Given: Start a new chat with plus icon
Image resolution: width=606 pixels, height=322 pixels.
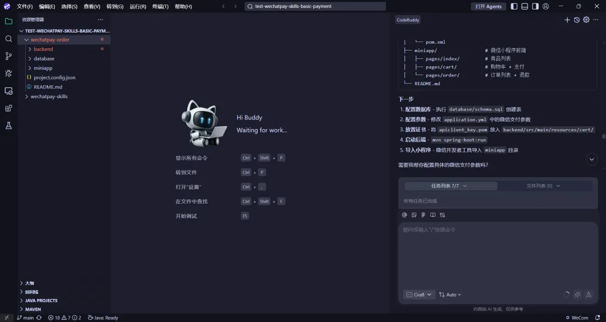Looking at the screenshot, I should [x=567, y=20].
